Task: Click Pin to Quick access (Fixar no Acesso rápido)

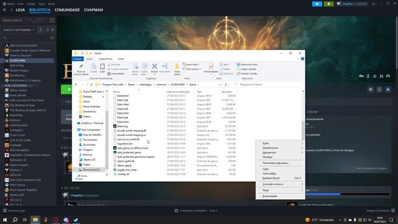Action: [x=81, y=69]
